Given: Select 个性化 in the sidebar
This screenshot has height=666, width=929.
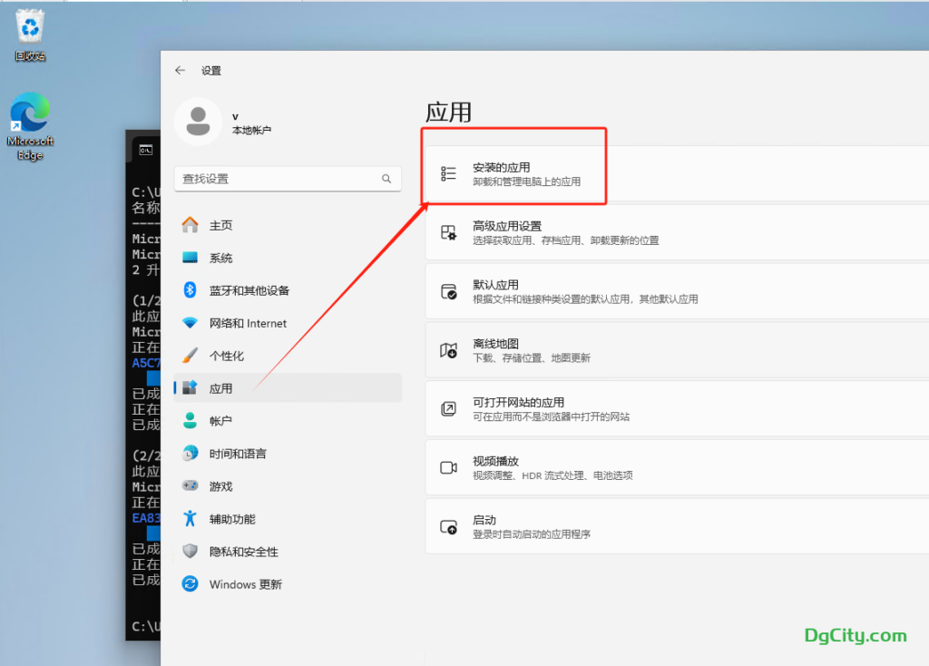Looking at the screenshot, I should coord(226,356).
